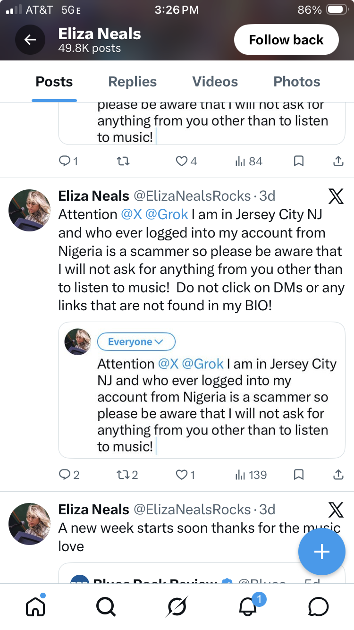354x630 pixels.
Task: Tap Eliza Neals avatar on Jersey City post
Action: [x=29, y=210]
